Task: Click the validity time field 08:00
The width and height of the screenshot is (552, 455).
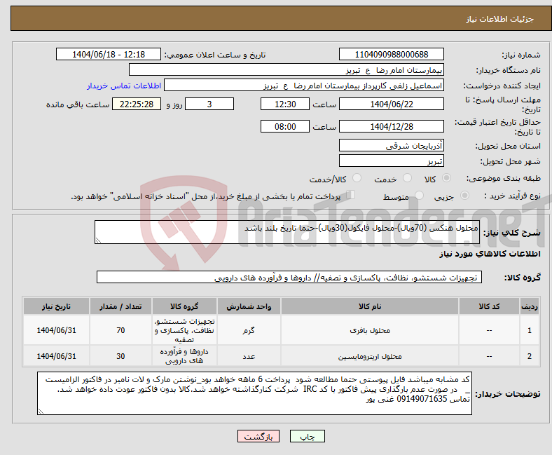Action: click(x=285, y=126)
